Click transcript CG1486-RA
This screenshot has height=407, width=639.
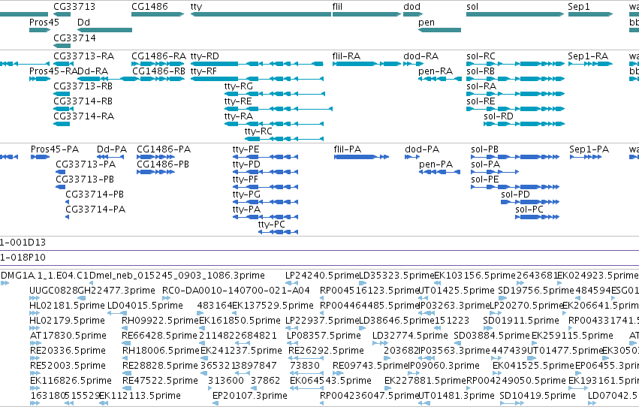[158, 64]
